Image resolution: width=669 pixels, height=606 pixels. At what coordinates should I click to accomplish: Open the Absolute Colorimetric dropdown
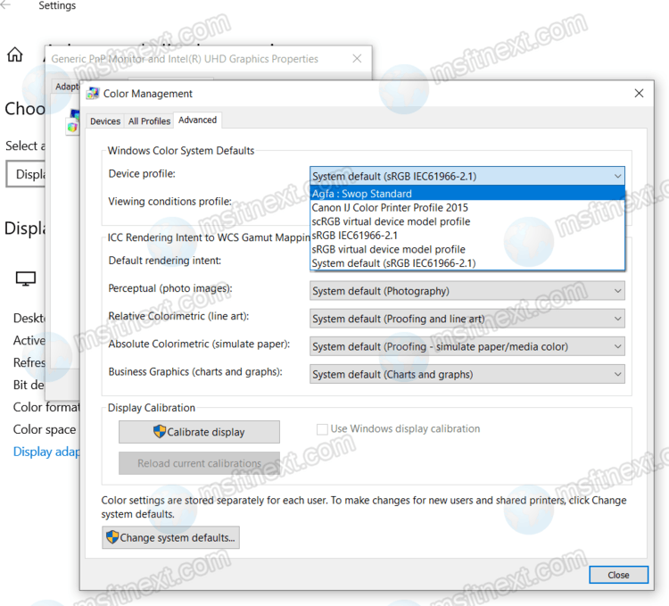(617, 346)
